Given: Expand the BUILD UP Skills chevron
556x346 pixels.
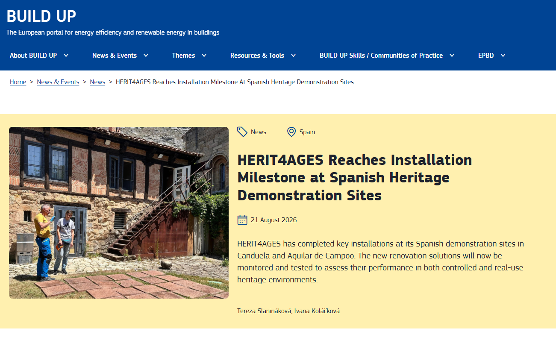Looking at the screenshot, I should (452, 56).
